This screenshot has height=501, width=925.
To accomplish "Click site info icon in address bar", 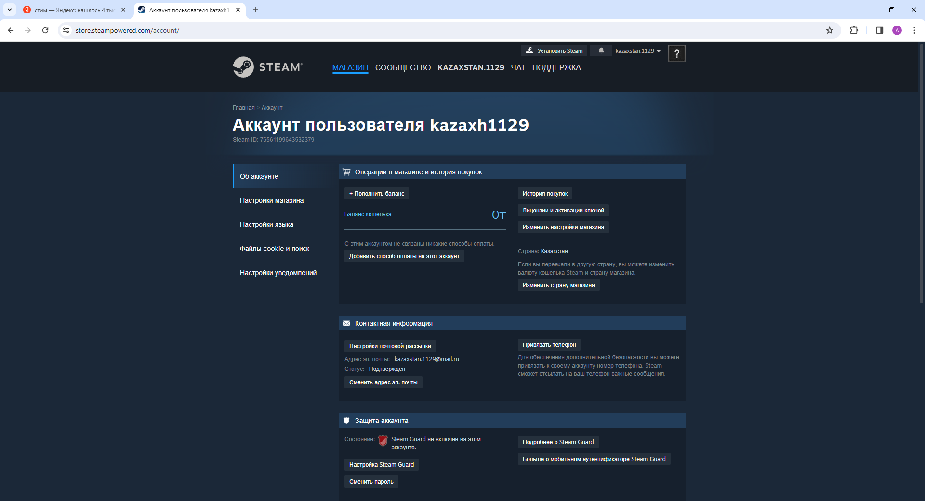I will [x=66, y=30].
